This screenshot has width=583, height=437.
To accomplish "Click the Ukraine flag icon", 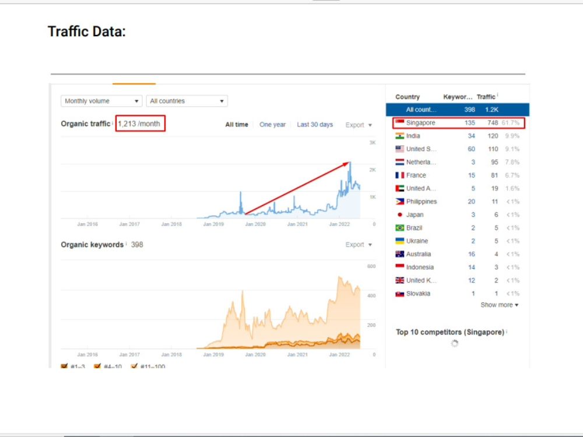I will [400, 241].
